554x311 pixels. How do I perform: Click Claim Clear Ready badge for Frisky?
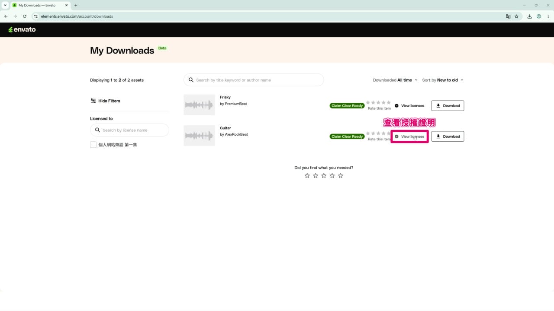(347, 106)
